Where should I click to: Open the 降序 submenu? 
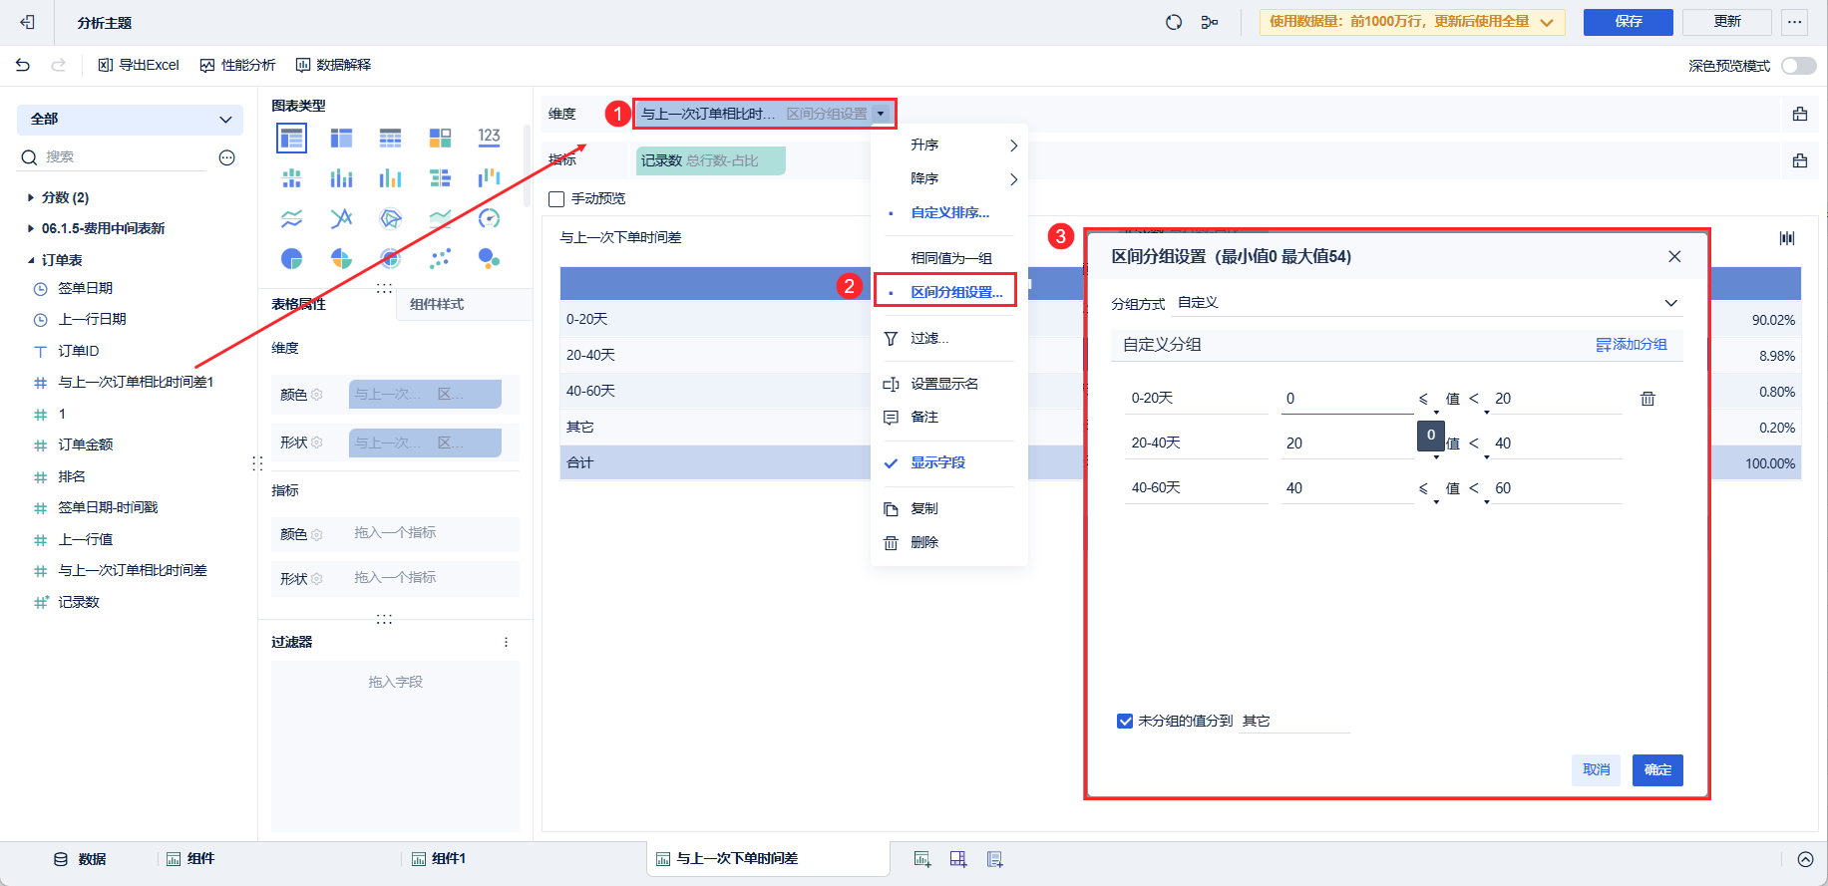949,179
